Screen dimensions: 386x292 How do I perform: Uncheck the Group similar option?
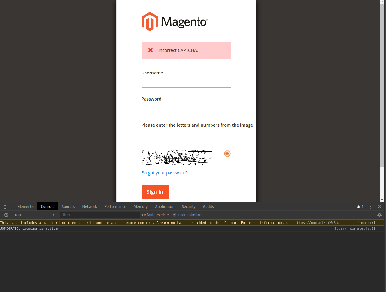coord(174,214)
